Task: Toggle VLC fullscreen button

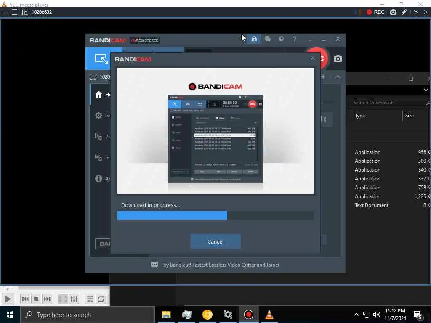Action: pos(63,299)
